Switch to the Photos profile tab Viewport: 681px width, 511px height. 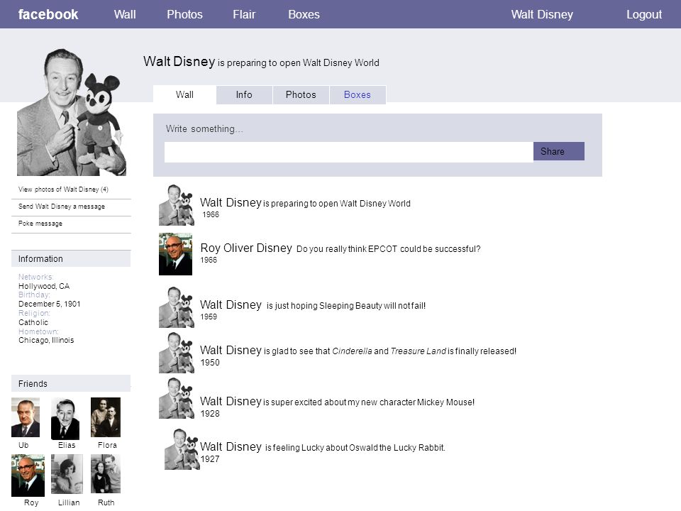[x=301, y=94]
